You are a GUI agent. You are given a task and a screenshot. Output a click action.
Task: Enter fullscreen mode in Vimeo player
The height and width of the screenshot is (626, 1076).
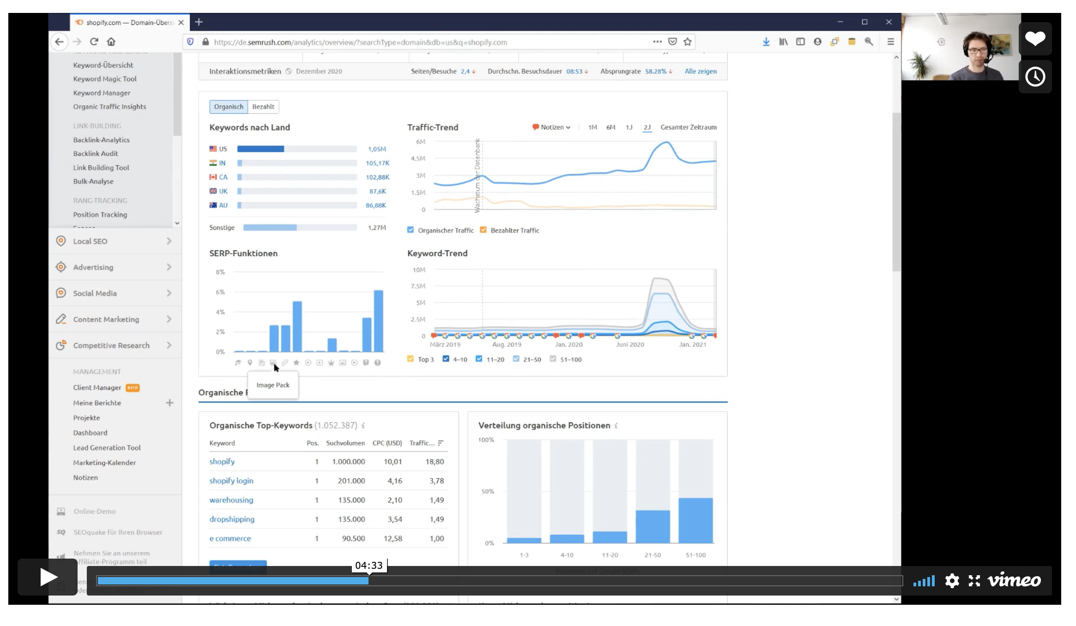point(974,580)
